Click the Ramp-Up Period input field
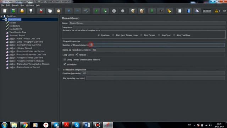 [158, 50]
